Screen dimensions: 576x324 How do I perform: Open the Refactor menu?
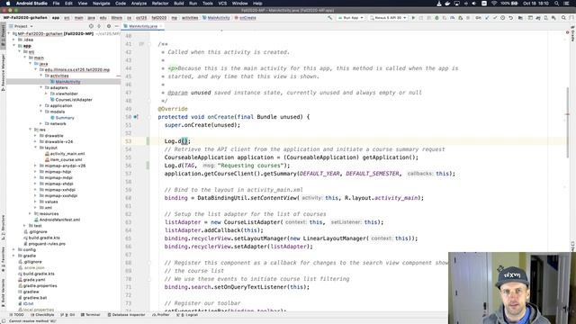(x=160, y=4)
